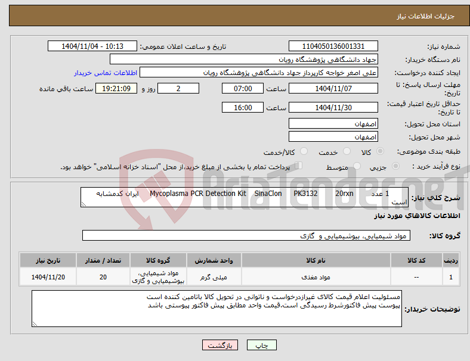Click the price validity date 1404/11/30

333,107
